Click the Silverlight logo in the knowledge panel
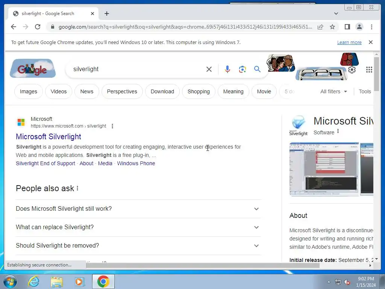385x289 pixels. (x=299, y=126)
